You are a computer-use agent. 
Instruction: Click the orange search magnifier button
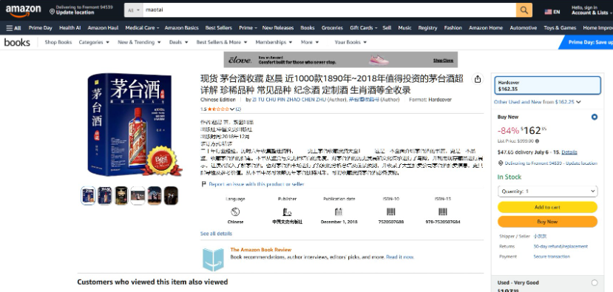tap(524, 10)
